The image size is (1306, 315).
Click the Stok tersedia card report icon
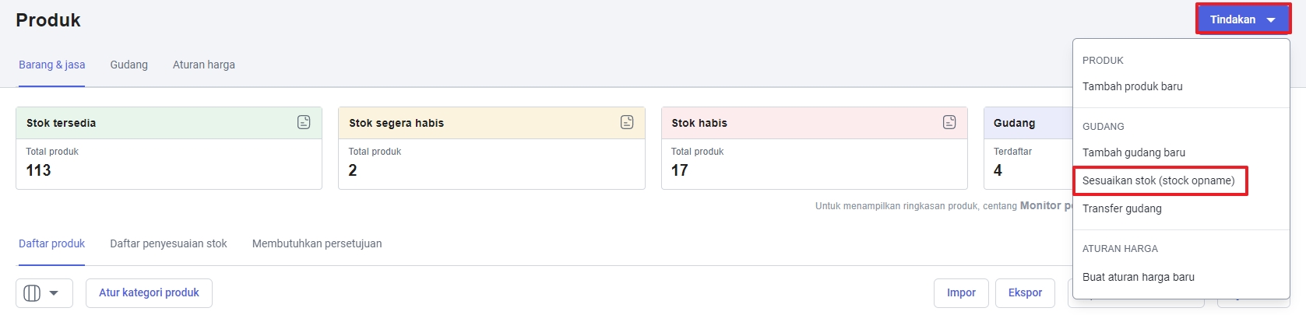(304, 122)
